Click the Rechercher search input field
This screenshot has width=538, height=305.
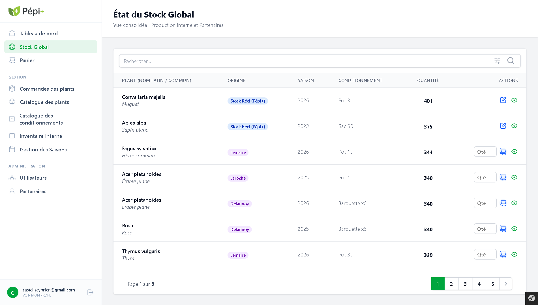point(255,61)
